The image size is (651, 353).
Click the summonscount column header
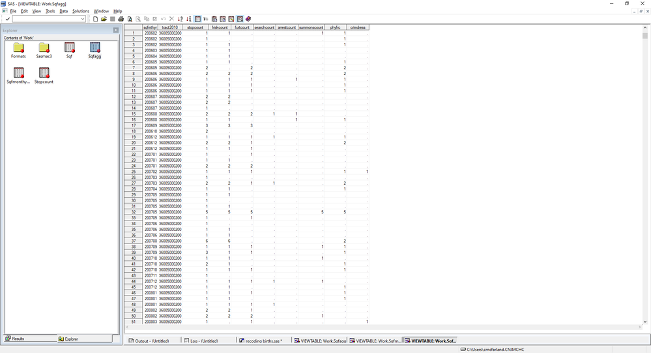pyautogui.click(x=311, y=27)
